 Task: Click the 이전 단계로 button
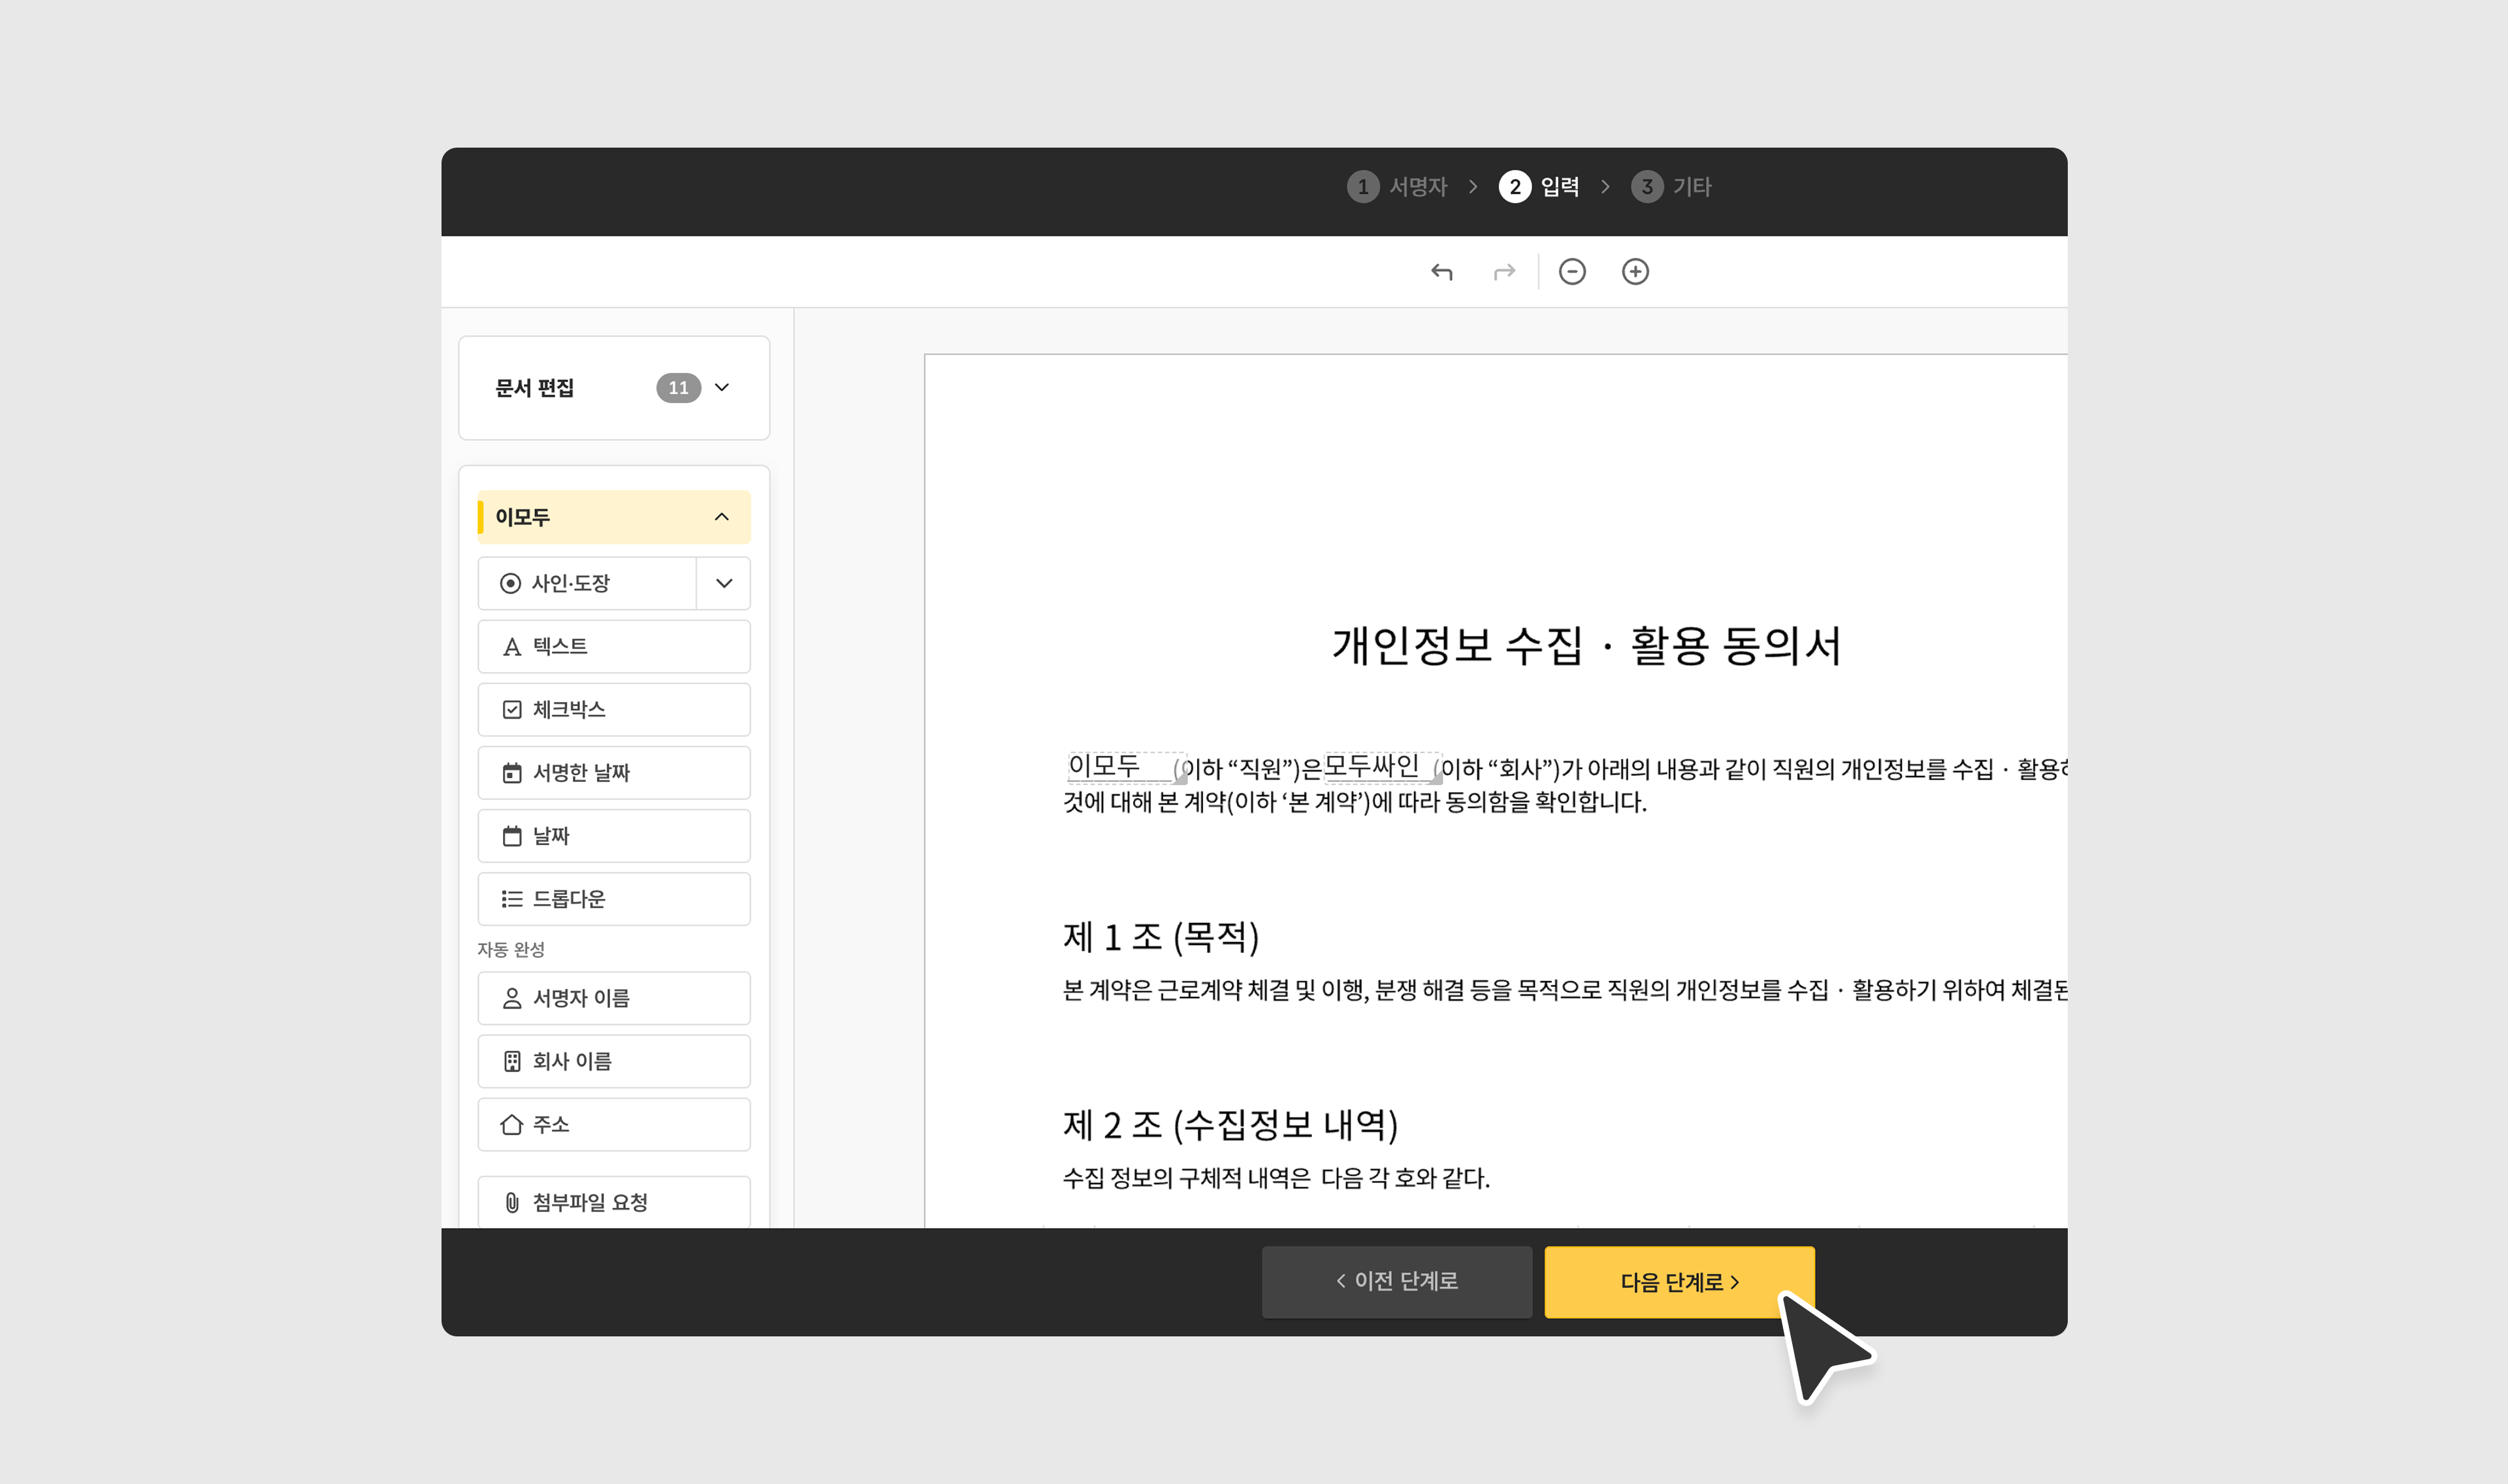(x=1396, y=1281)
